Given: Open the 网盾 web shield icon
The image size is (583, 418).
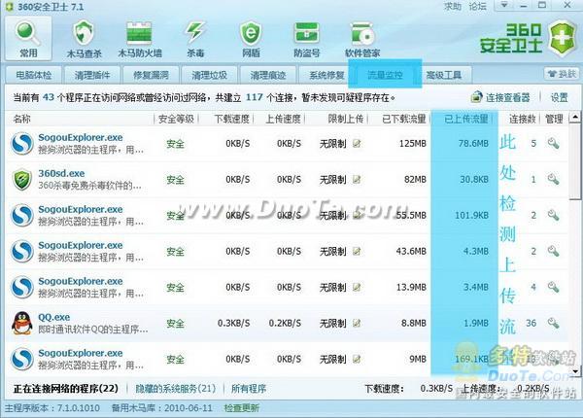Looking at the screenshot, I should 251,34.
